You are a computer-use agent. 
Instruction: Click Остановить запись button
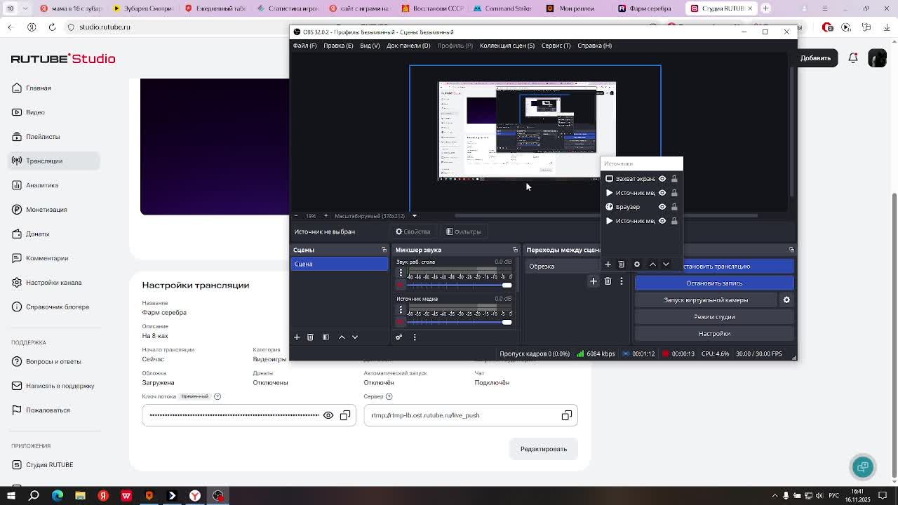pyautogui.click(x=714, y=283)
